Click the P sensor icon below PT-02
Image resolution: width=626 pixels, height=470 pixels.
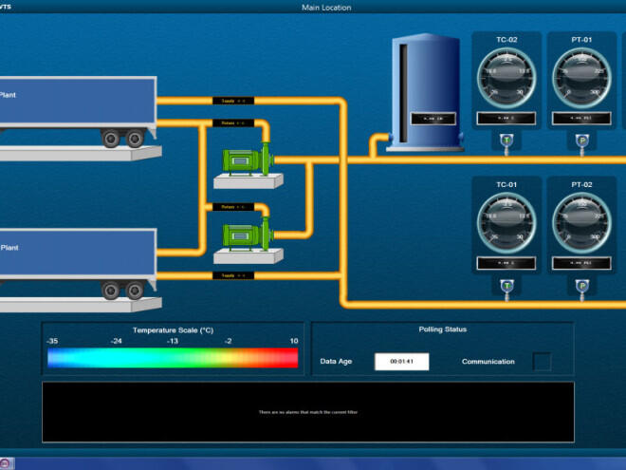[582, 287]
